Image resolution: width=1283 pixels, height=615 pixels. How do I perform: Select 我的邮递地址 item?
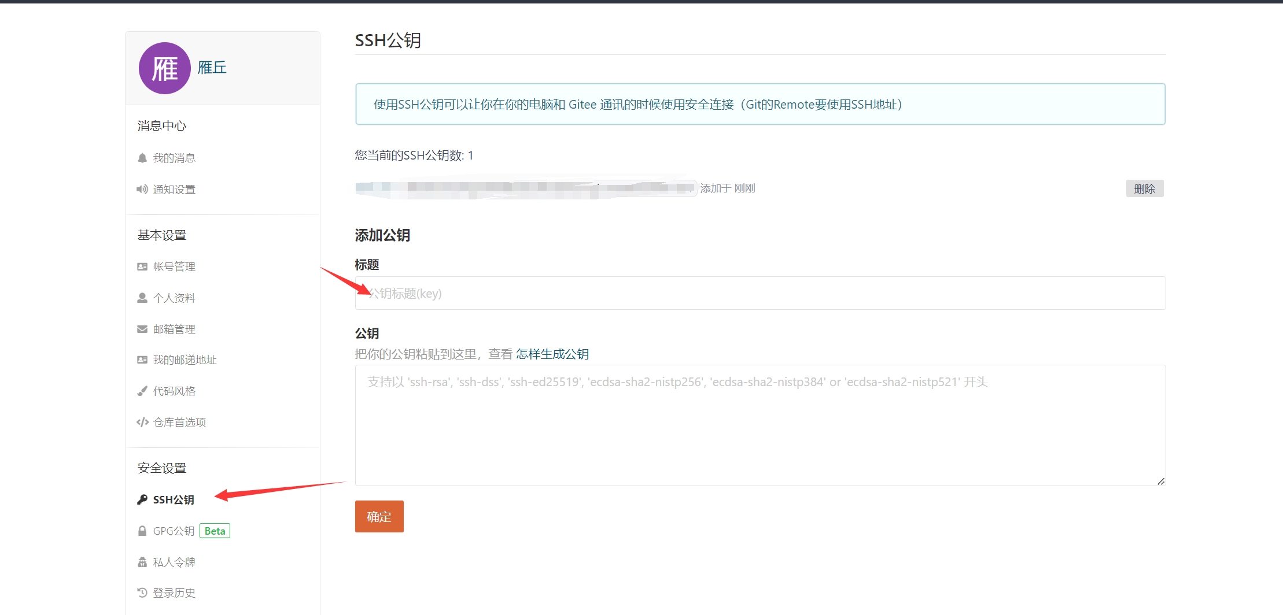click(185, 360)
